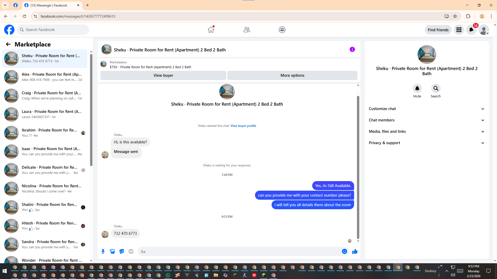
Task: Open the Facebook menu grid icon
Action: coord(459,30)
